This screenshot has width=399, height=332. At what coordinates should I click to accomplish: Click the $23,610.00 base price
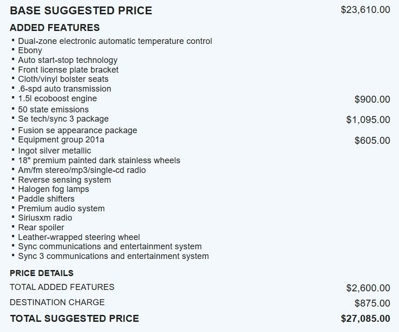(365, 10)
